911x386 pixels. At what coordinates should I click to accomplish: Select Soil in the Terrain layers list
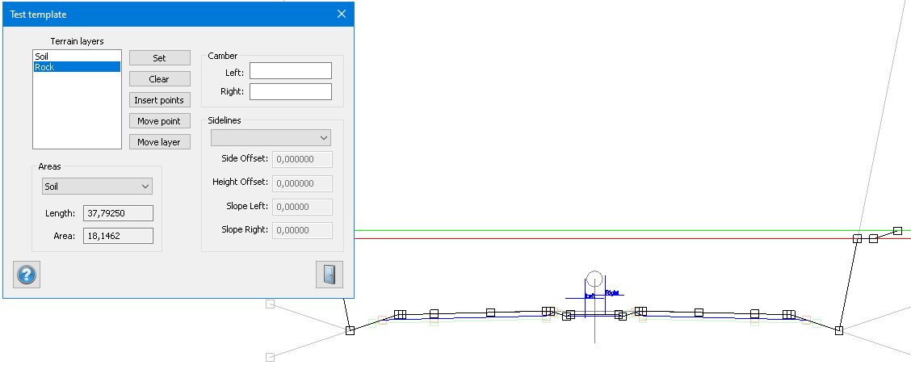click(x=77, y=57)
